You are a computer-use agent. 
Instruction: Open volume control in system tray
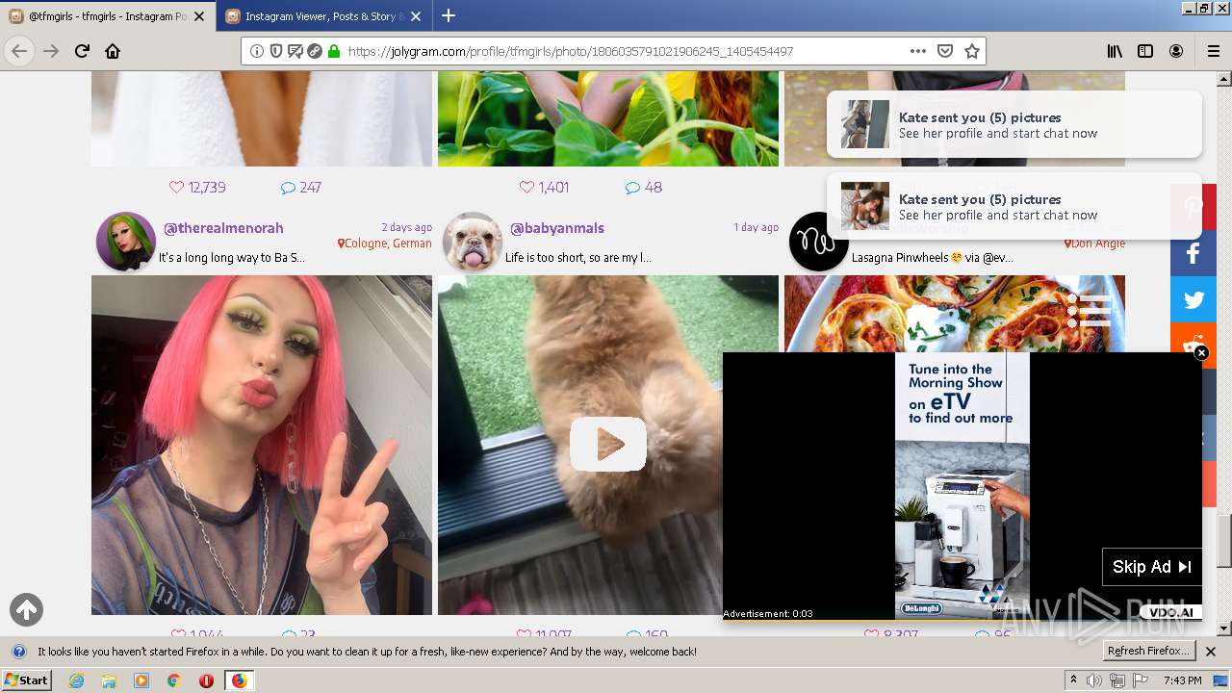click(1094, 680)
